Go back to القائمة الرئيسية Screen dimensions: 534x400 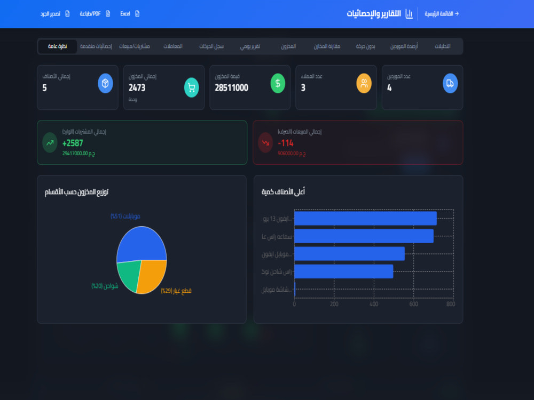point(442,14)
